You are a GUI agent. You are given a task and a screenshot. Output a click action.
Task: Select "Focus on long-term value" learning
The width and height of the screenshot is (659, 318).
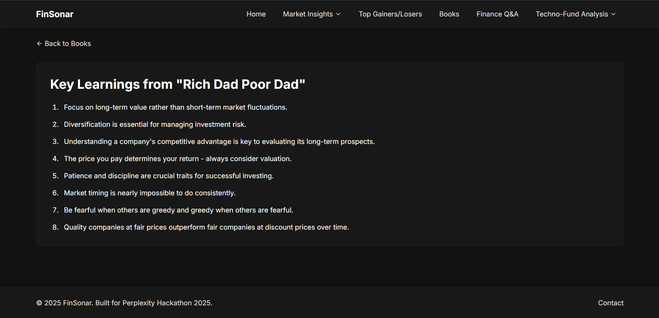coord(176,107)
